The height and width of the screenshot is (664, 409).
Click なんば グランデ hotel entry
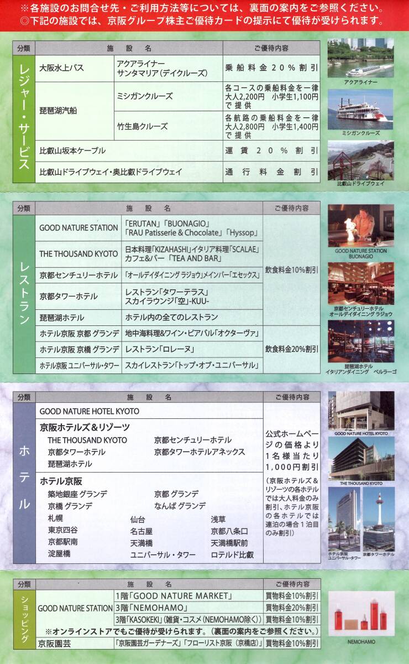tap(180, 506)
